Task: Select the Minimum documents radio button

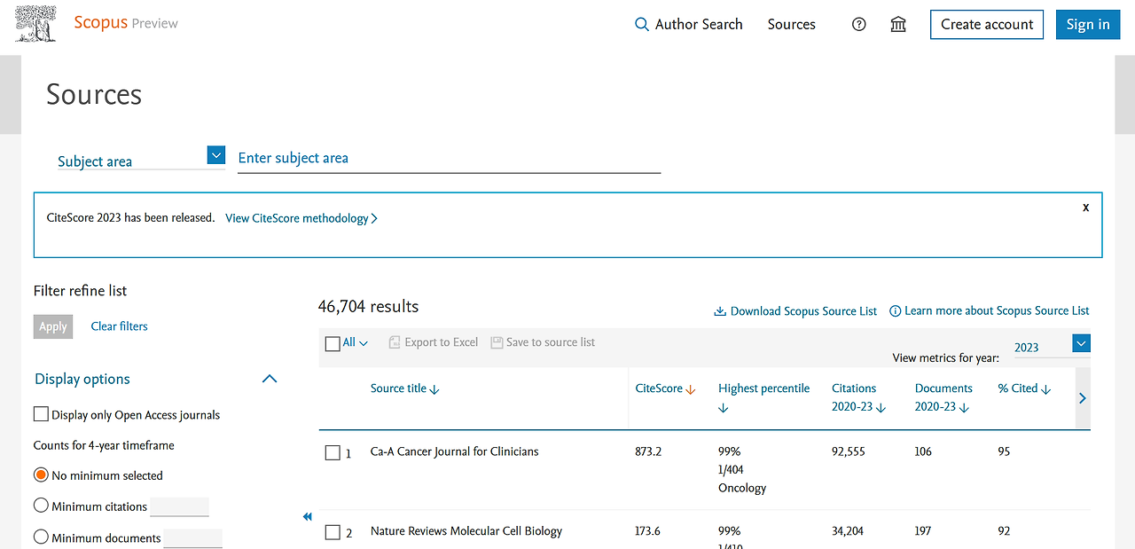Action: click(x=41, y=537)
